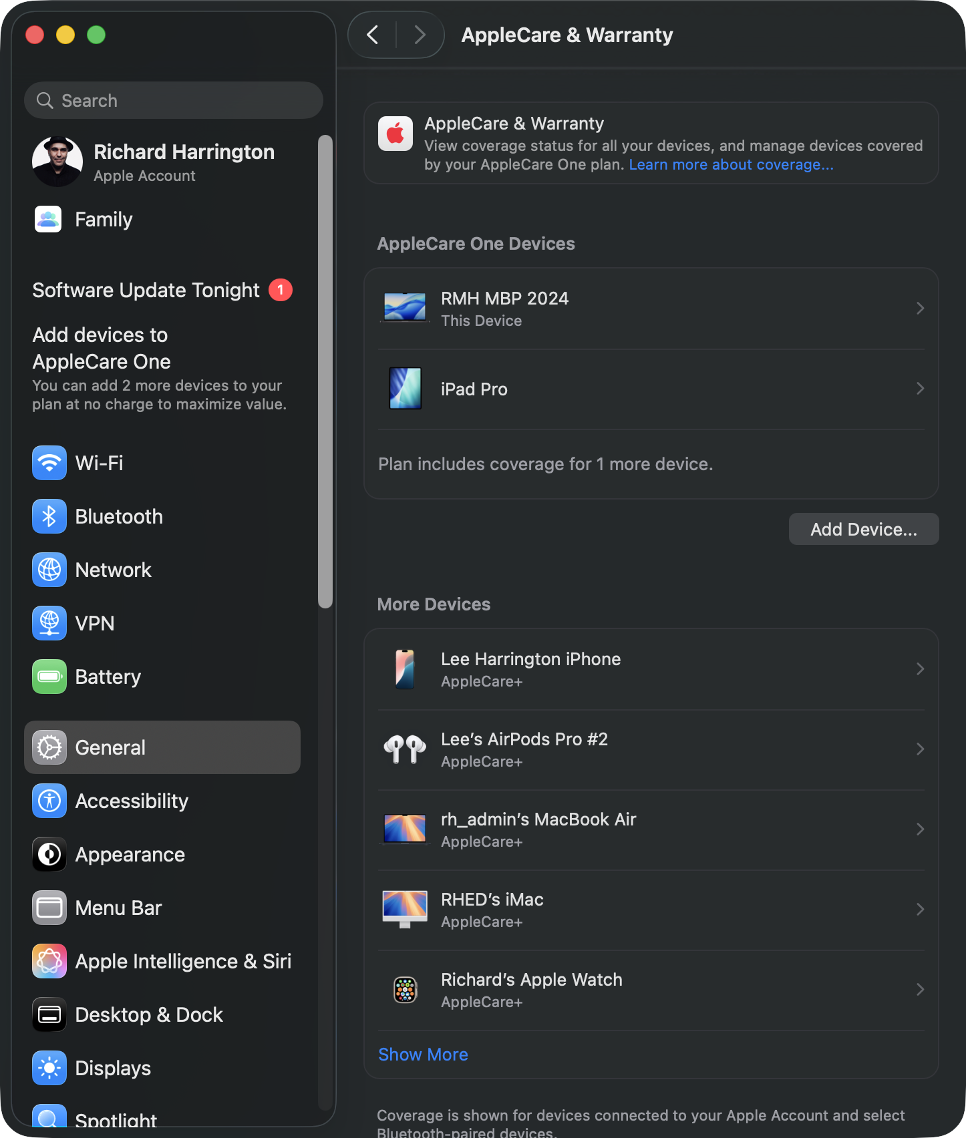Viewport: 966px width, 1138px height.
Task: Click the Richard's Apple Watch device icon
Action: coord(405,990)
